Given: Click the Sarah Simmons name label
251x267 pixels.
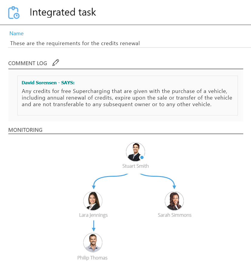Looking at the screenshot, I should point(175,215).
